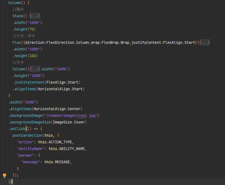Image resolution: width=225 pixels, height=185 pixels.
Task: Click 'FlexWrap.Wrap' in Flex options
Action: point(115,43)
